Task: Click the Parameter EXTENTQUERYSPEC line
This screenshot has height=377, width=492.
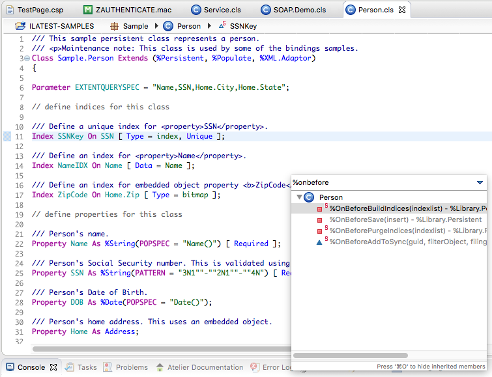Action: tap(160, 87)
